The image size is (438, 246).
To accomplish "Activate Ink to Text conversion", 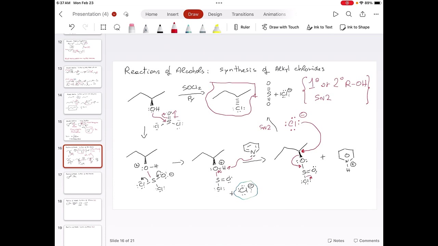I will tap(320, 27).
